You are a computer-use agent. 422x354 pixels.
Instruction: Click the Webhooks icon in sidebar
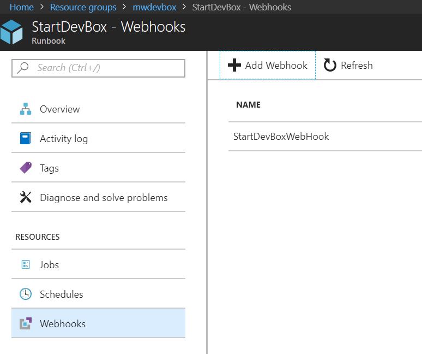pos(26,323)
